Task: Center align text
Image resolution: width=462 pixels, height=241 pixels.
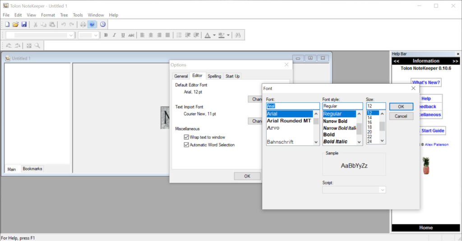Action: 151,35
